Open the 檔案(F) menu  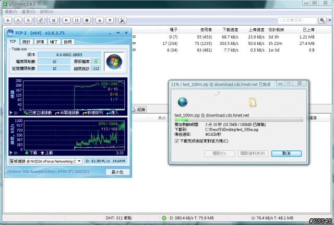[x=11, y=11]
